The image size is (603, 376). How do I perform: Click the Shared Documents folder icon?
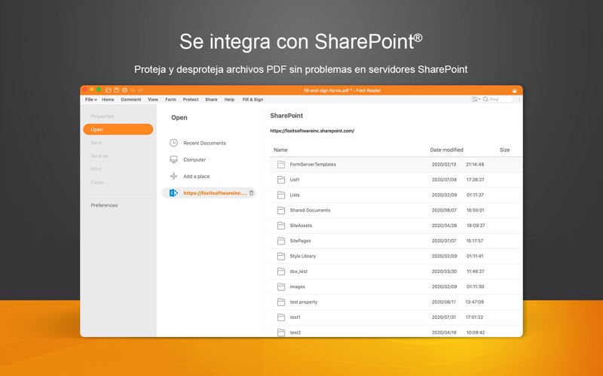(x=281, y=211)
